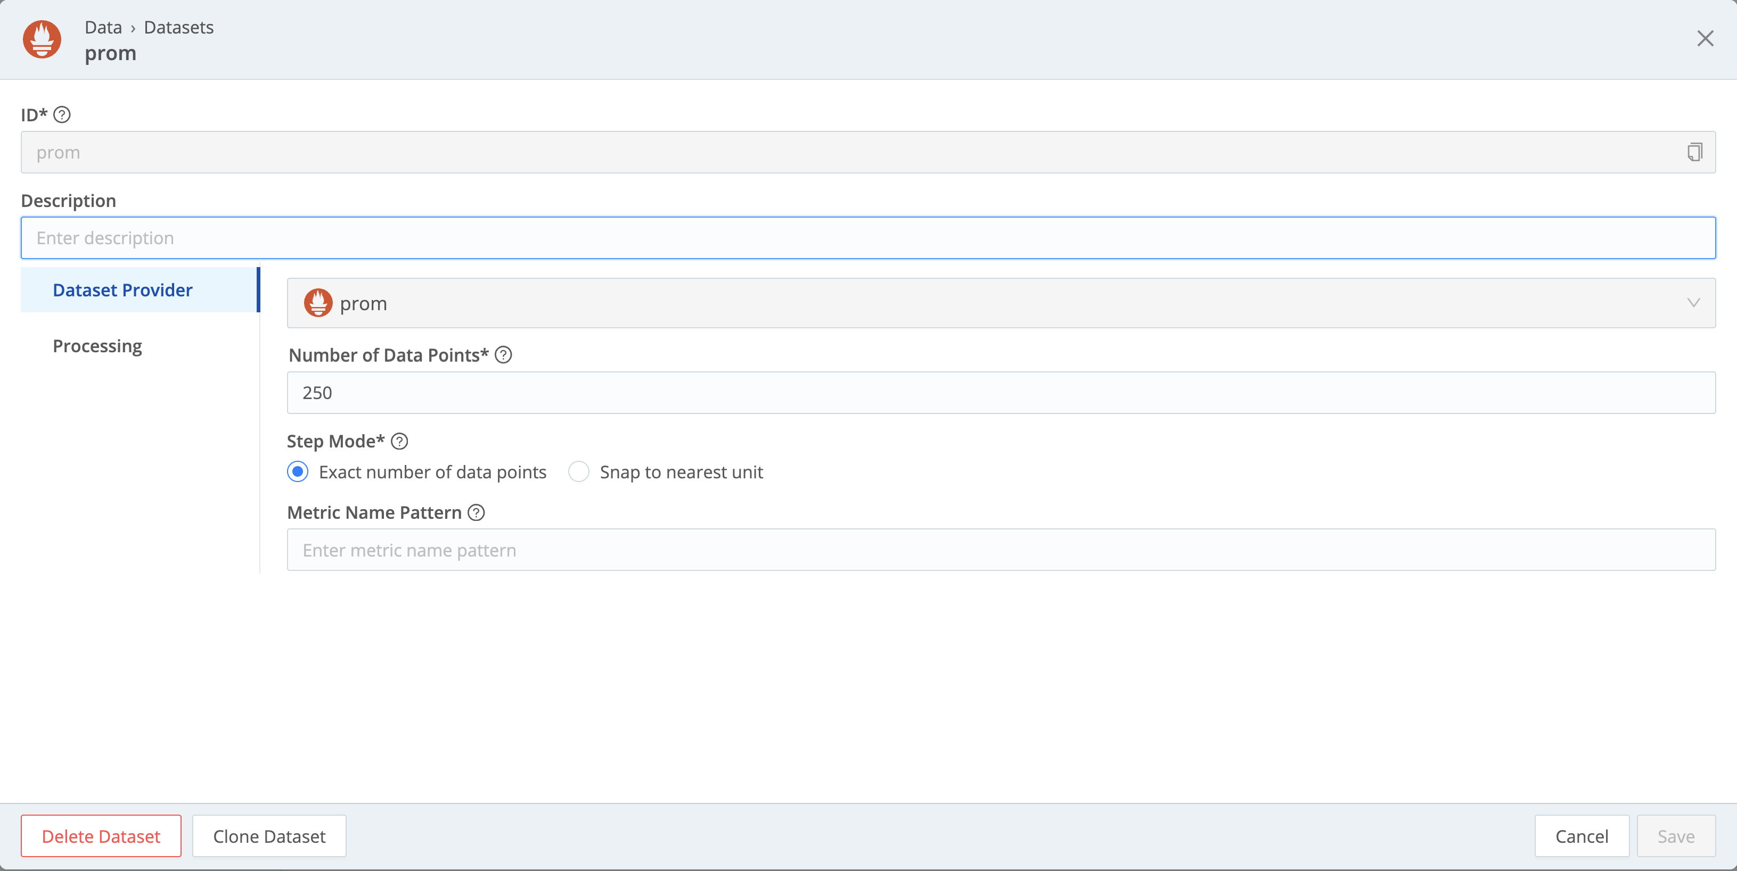Open the Step Mode help tooltip
The image size is (1737, 871).
pyautogui.click(x=399, y=442)
